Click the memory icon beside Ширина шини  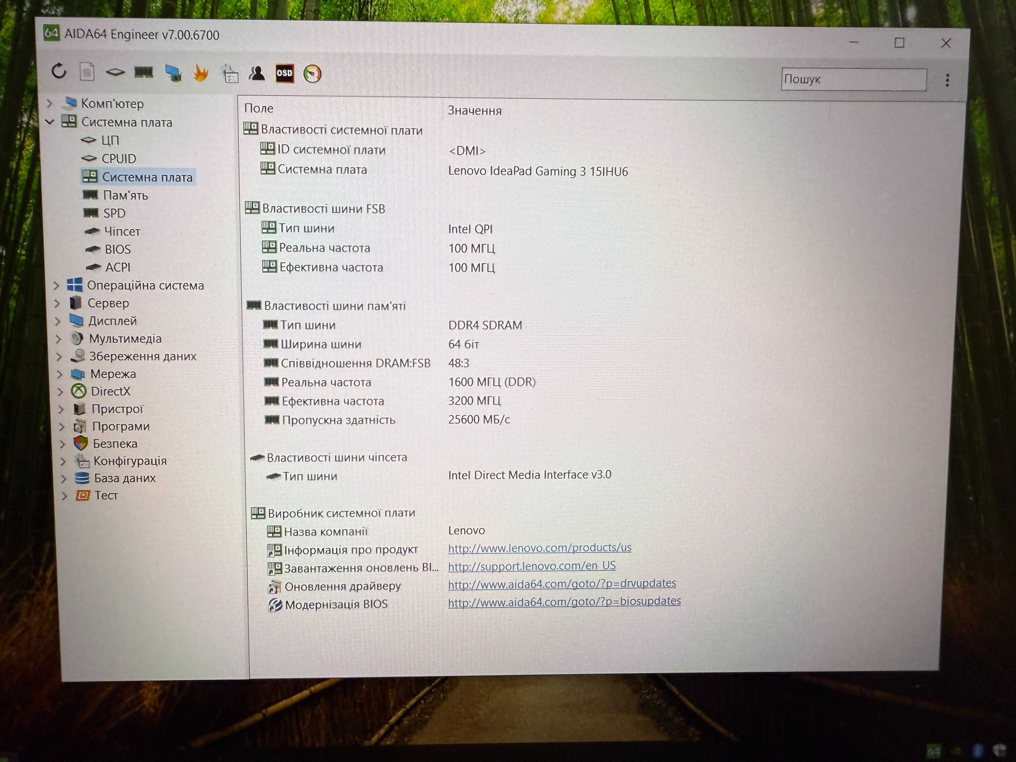click(x=271, y=343)
